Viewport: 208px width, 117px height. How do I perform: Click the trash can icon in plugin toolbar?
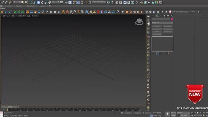pos(59,12)
